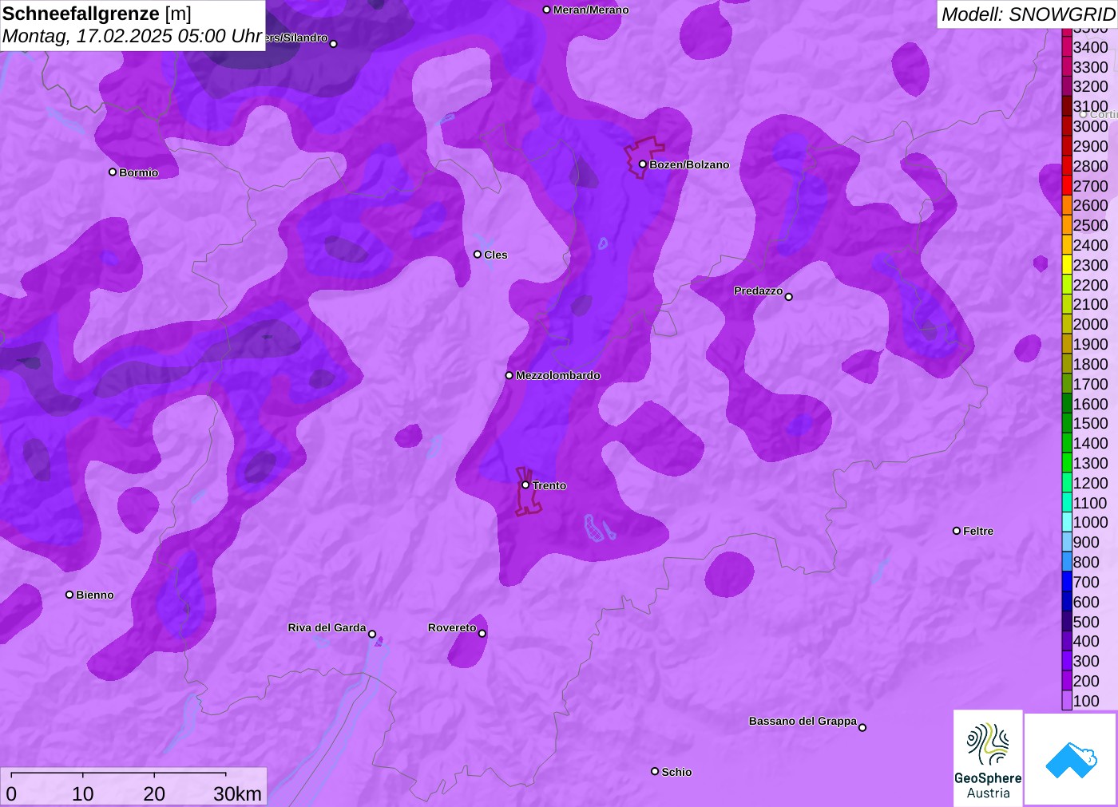Click the GeoSphere Austria logo
The height and width of the screenshot is (807, 1118).
click(988, 758)
